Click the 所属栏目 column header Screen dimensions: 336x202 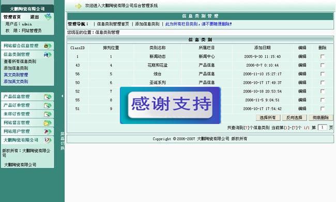click(207, 48)
